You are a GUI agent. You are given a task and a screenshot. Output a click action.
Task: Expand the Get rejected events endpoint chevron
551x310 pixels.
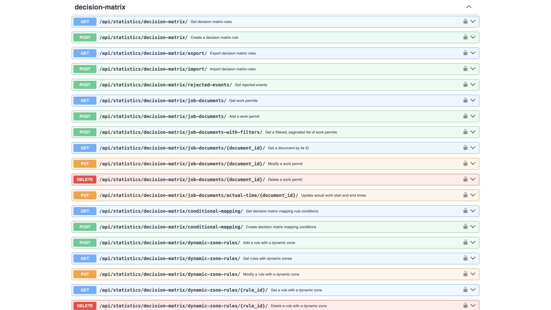coord(473,84)
